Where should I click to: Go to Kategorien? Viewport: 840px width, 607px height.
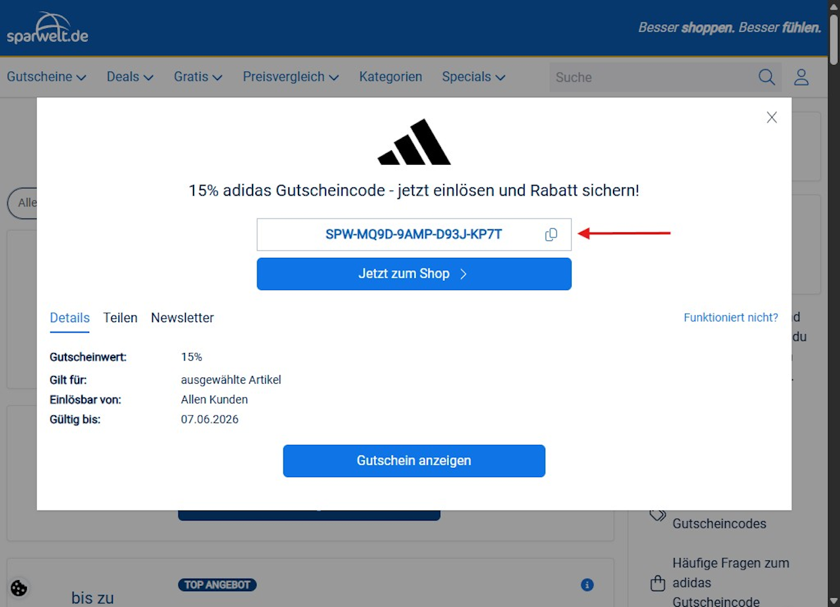pos(390,77)
